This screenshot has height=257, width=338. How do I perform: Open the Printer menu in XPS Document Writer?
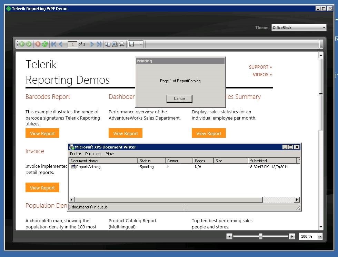(76, 154)
